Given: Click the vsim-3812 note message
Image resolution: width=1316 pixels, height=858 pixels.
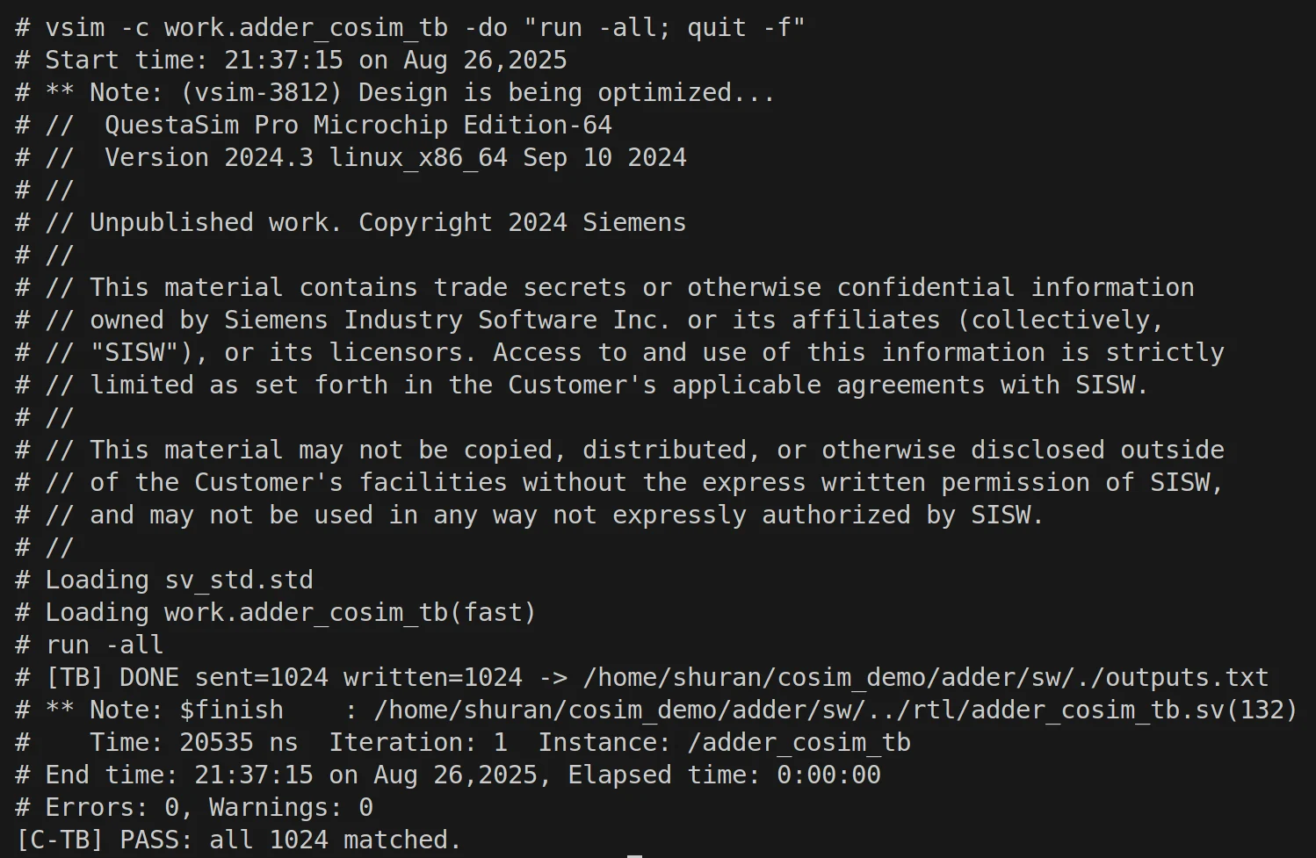Looking at the screenshot, I should coord(395,92).
